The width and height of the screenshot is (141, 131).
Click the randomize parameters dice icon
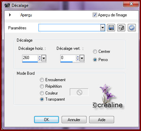tap(121, 28)
